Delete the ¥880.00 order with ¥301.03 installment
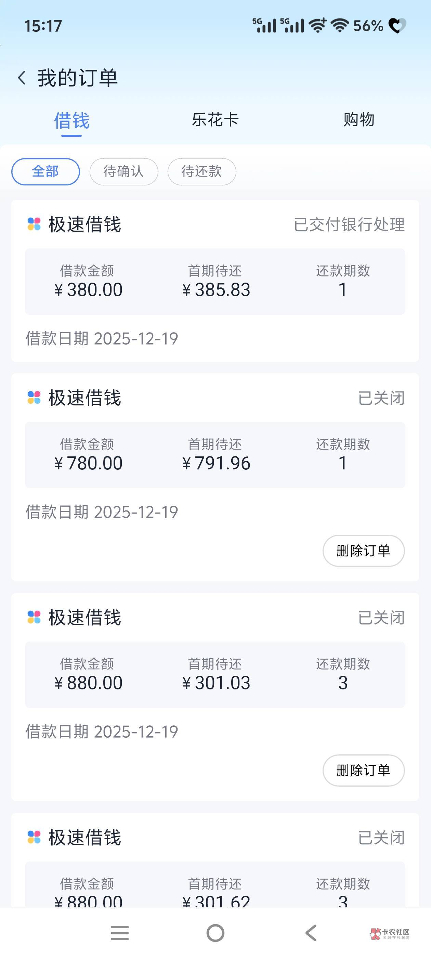Image resolution: width=431 pixels, height=958 pixels. click(363, 770)
